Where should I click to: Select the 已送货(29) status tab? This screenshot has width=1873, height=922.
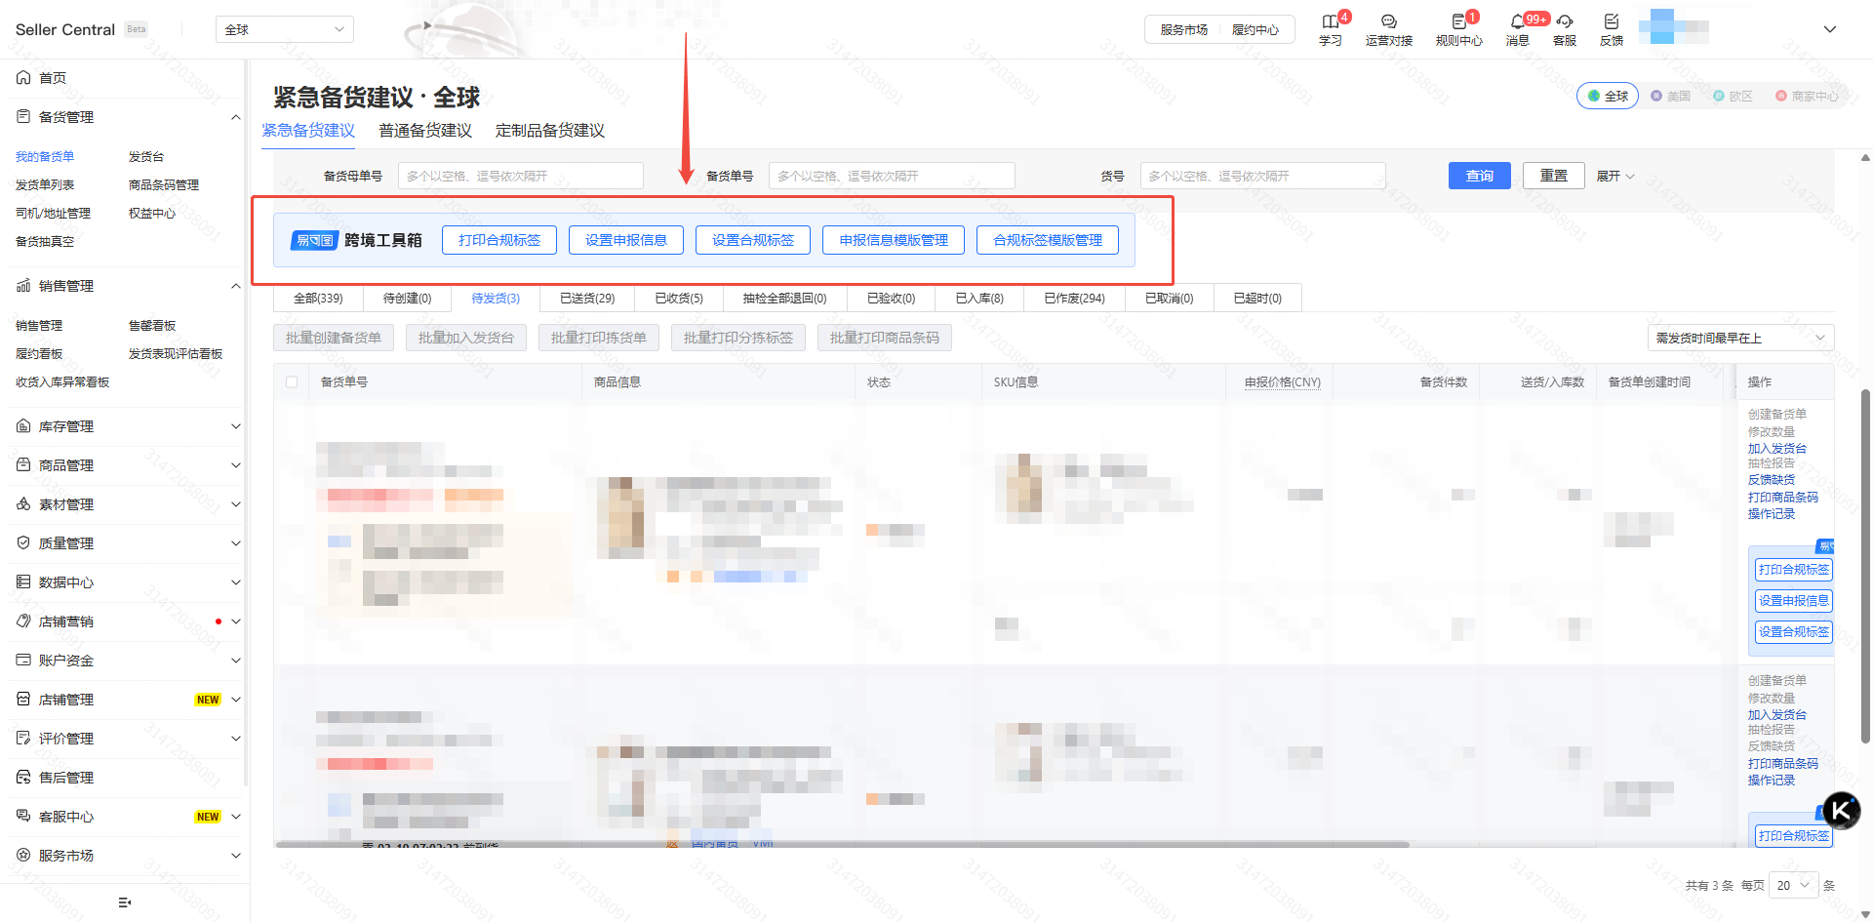(587, 298)
